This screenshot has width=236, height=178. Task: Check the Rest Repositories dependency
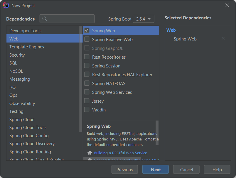[x=87, y=57]
